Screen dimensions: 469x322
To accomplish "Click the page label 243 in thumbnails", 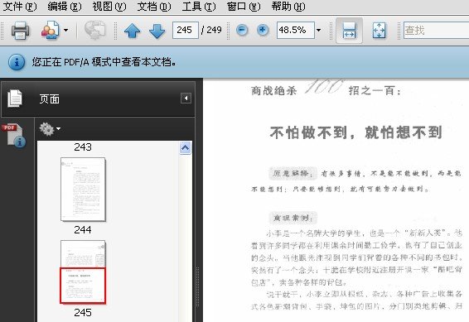I will [83, 147].
